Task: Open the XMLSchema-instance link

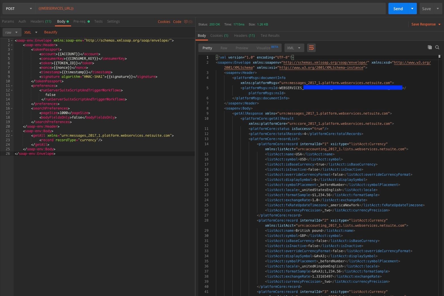Action: 322,68
